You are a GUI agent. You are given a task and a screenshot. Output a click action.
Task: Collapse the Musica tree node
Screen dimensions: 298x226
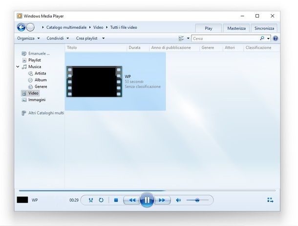[18, 67]
